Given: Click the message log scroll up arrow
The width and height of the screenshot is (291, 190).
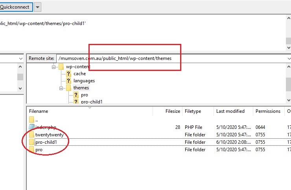Looking at the screenshot, I should pyautogui.click(x=289, y=18).
